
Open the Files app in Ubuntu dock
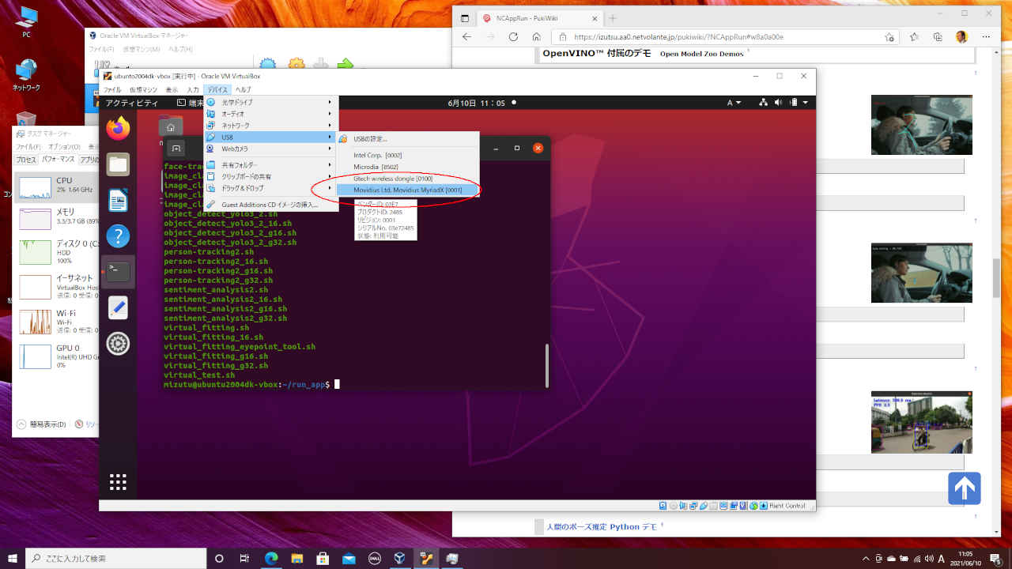point(119,164)
